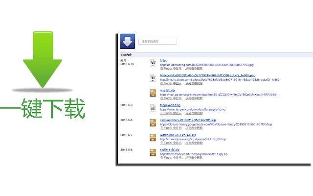Show the fw580.jpeg file in Finder
Screen dimensions: 313x196
point(171,83)
